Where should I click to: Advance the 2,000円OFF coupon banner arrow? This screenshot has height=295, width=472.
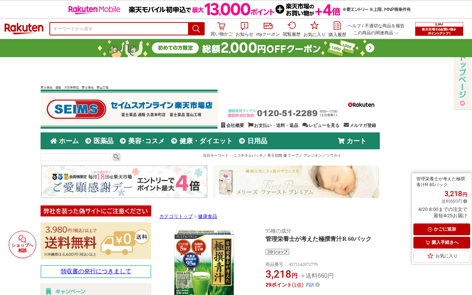370,48
